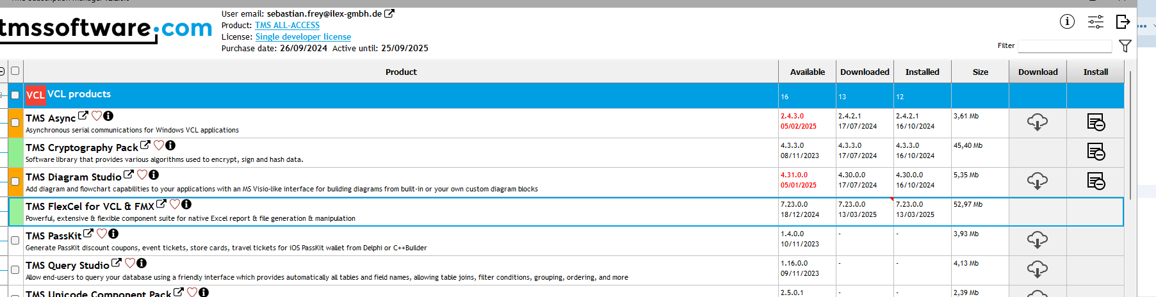
Task: Open TMS Async external link icon
Action: (x=83, y=116)
